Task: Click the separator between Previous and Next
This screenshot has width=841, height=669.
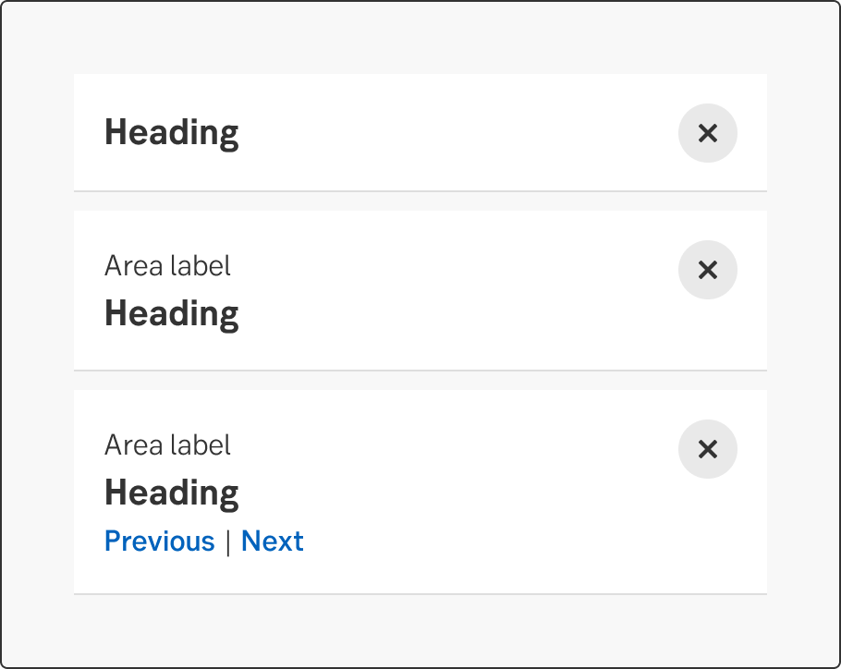Action: click(x=227, y=541)
